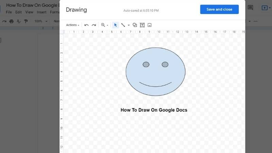Viewport: 272px width, 153px height.
Task: Click the 'How To Draw On Google Docs' text
Action: point(154,110)
